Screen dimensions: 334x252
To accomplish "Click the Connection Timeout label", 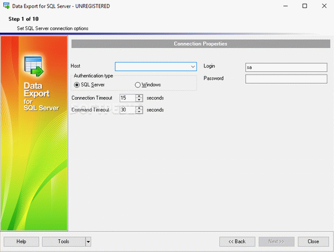I will pos(92,98).
